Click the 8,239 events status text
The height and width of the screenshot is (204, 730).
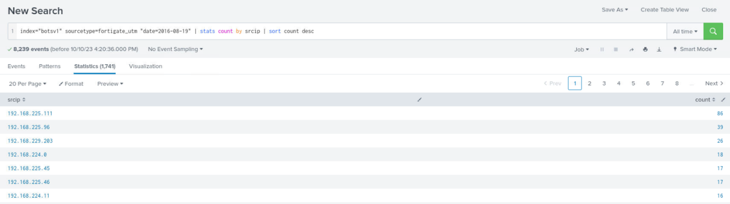click(73, 49)
